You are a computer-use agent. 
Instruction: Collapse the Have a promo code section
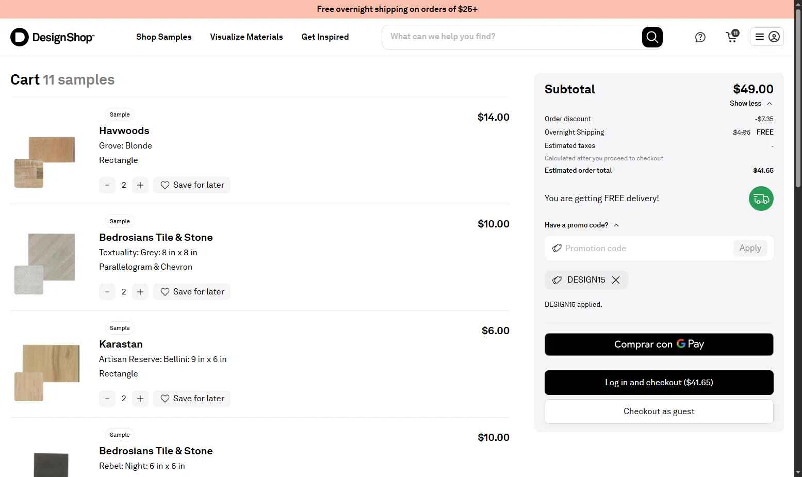pos(582,225)
